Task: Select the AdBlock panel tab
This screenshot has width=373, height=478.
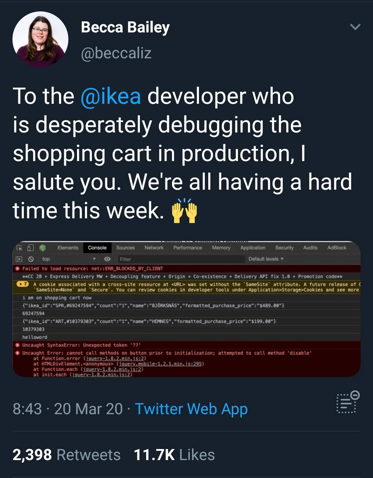Action: point(336,248)
